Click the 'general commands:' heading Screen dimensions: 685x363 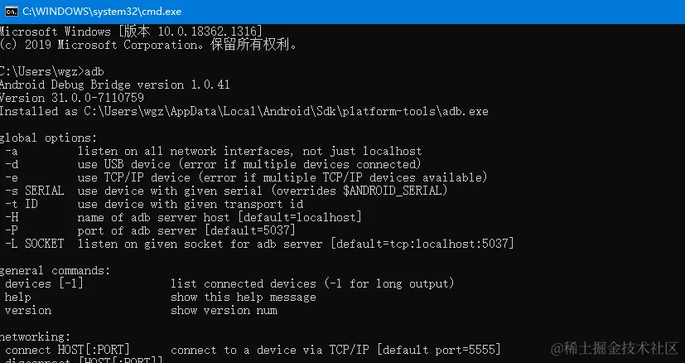[55, 271]
